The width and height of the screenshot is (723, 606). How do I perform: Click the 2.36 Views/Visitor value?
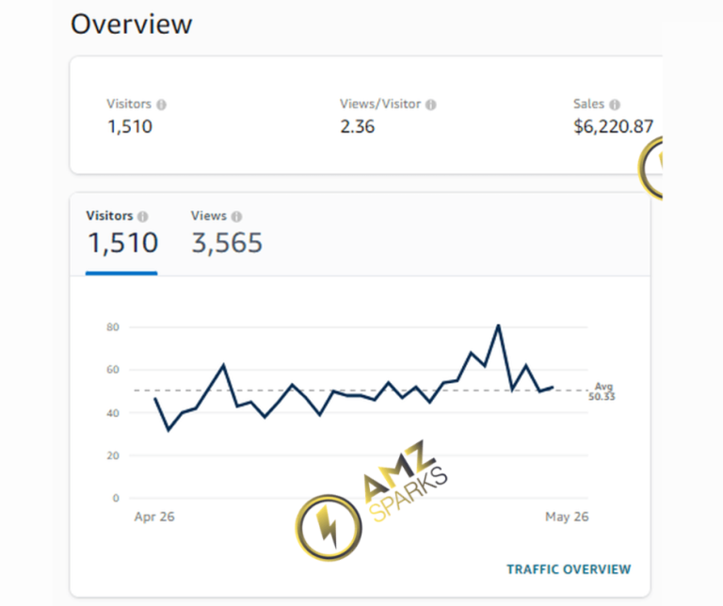coord(358,127)
